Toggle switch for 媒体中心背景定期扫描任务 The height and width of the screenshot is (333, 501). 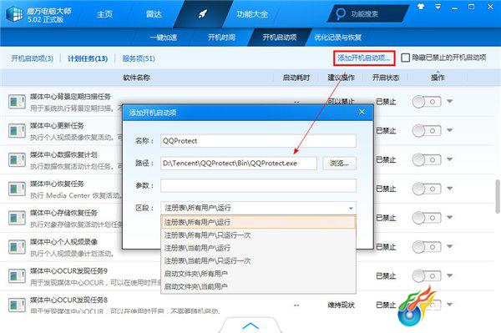[x=427, y=102]
